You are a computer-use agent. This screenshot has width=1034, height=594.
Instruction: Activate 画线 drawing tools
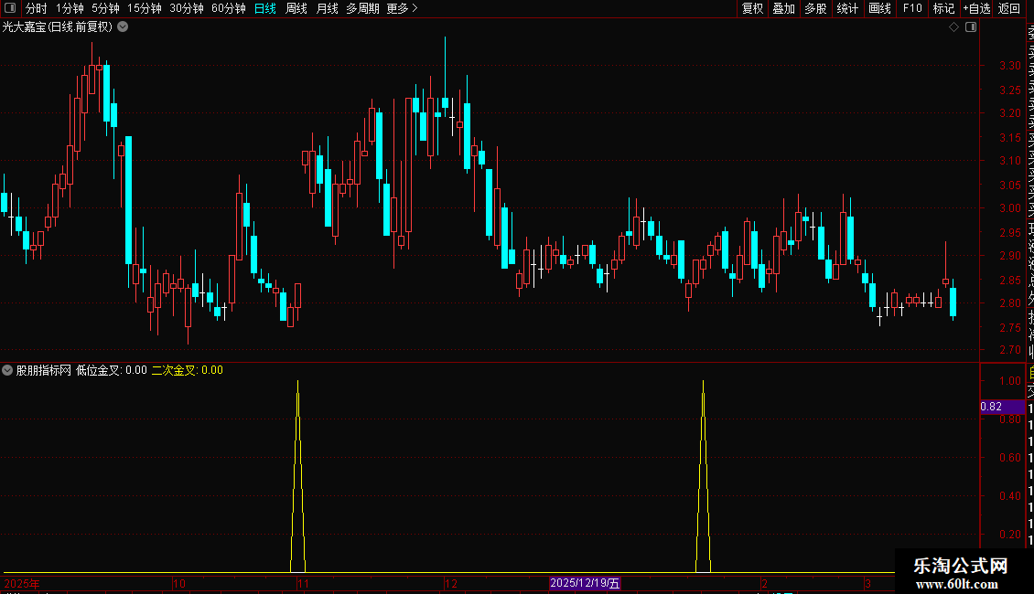879,8
